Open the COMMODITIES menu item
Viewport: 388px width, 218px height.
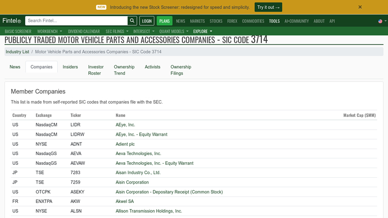[x=253, y=21]
